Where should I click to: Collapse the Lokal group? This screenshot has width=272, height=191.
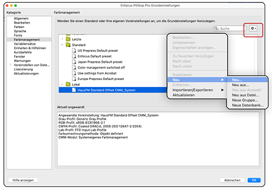pos(62,84)
